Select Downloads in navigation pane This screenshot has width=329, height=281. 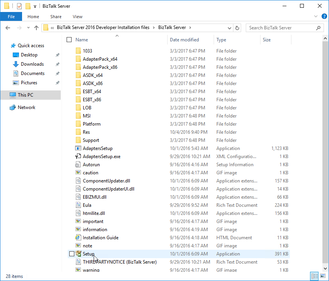coord(32,64)
